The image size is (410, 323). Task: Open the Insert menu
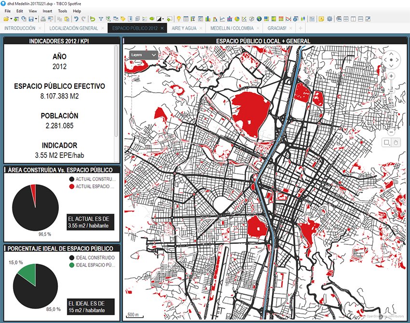click(x=47, y=11)
